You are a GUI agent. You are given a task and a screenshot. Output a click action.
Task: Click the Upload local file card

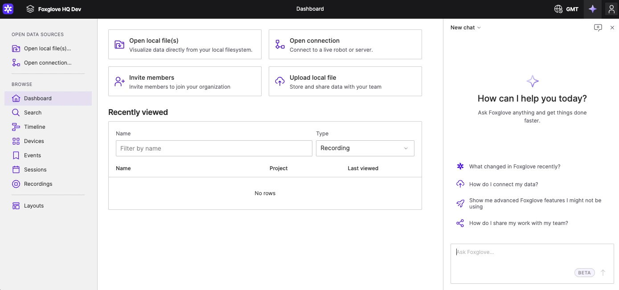(x=345, y=82)
